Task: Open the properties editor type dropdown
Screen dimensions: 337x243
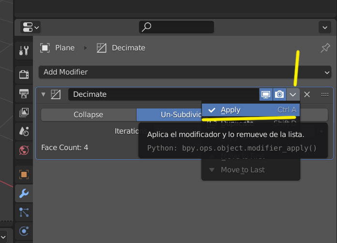Action: [x=31, y=27]
